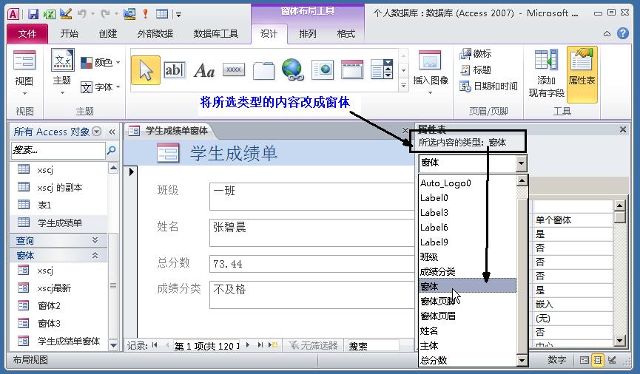This screenshot has height=374, width=640.
Task: Go to first record navigation arrow
Action: click(155, 345)
